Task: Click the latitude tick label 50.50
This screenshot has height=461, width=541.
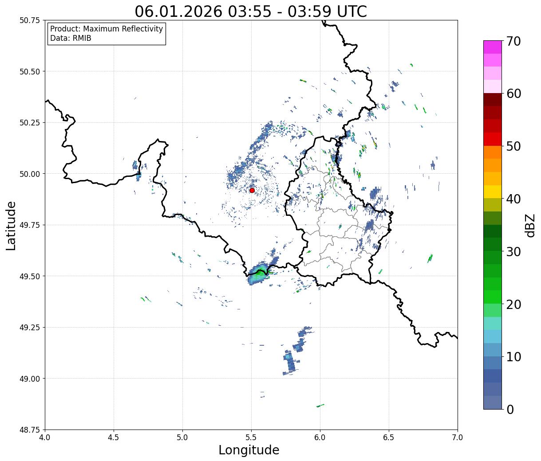Action: coord(30,71)
